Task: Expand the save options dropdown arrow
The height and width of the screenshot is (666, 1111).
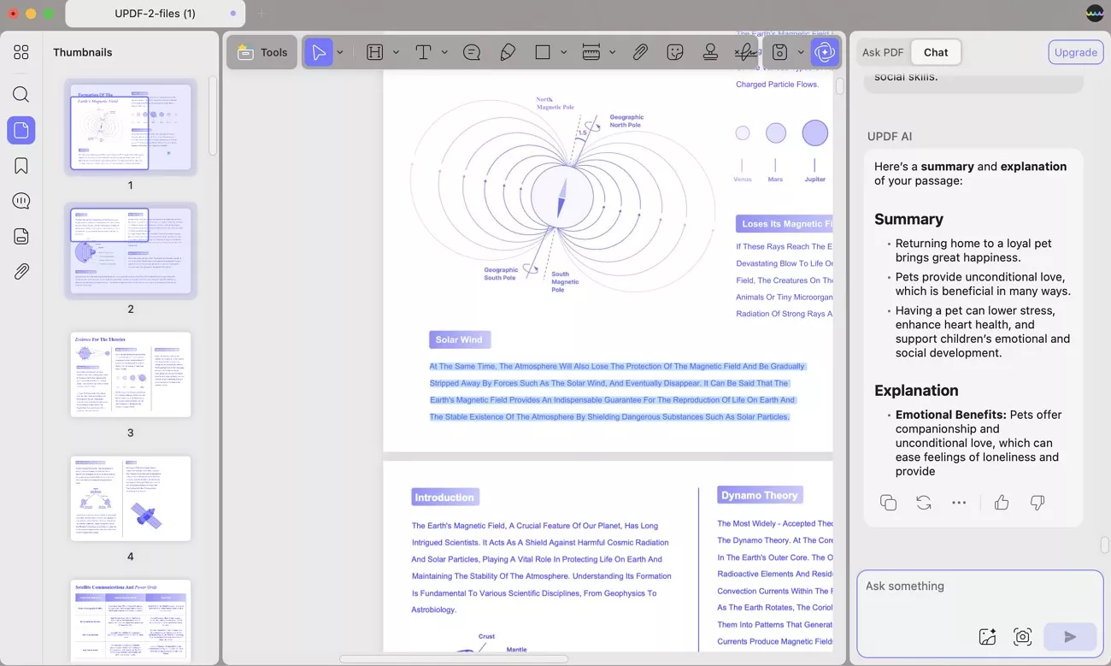Action: click(801, 52)
